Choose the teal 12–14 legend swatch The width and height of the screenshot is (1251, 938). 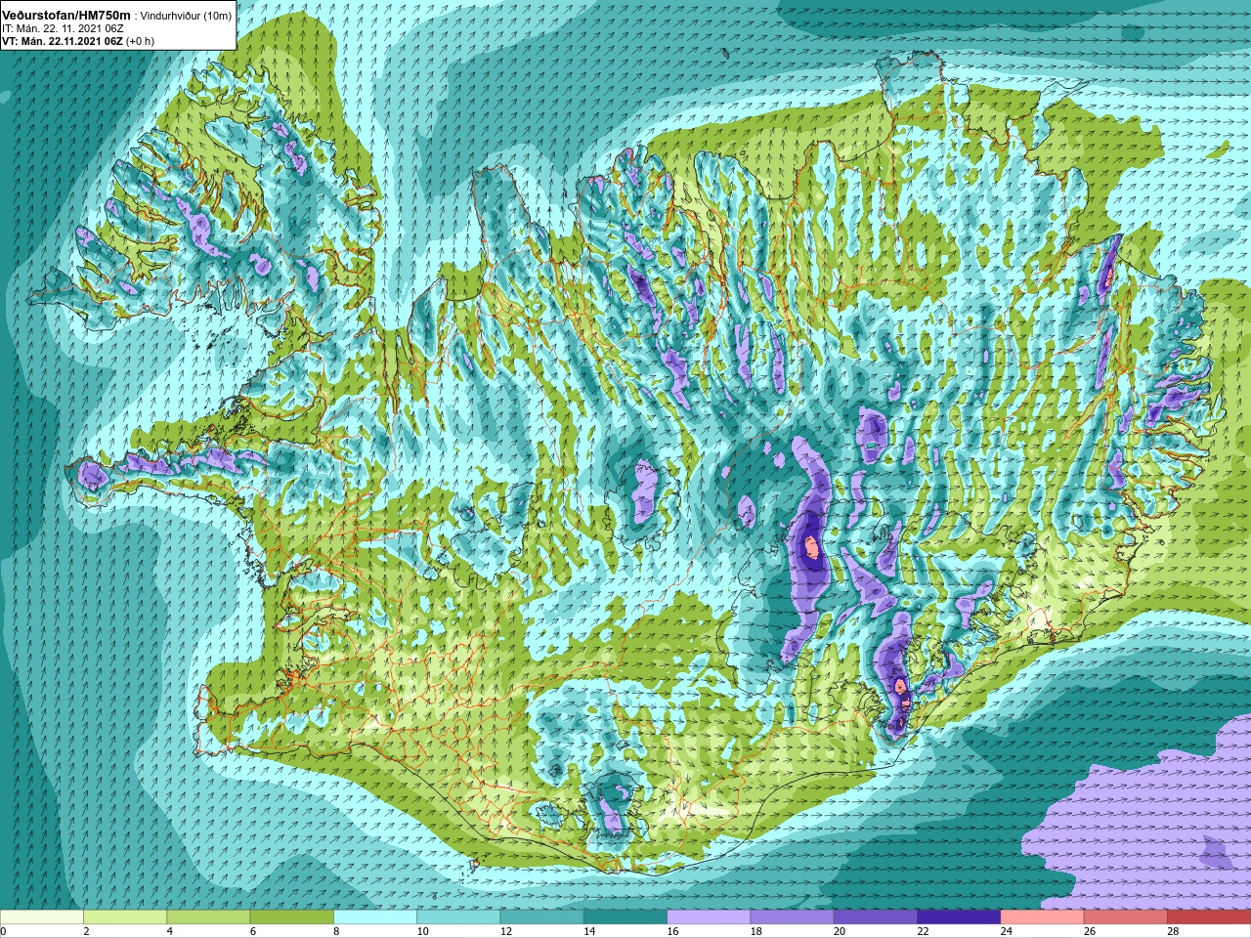pyautogui.click(x=541, y=917)
